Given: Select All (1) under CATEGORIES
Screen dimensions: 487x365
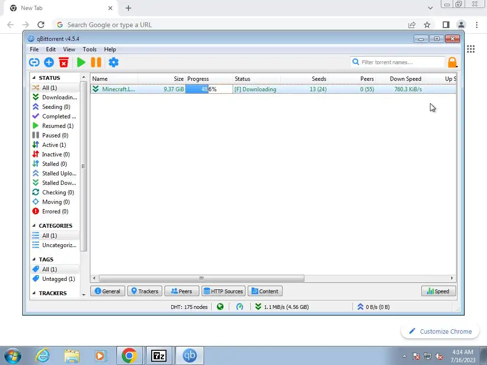Looking at the screenshot, I should tap(55, 236).
